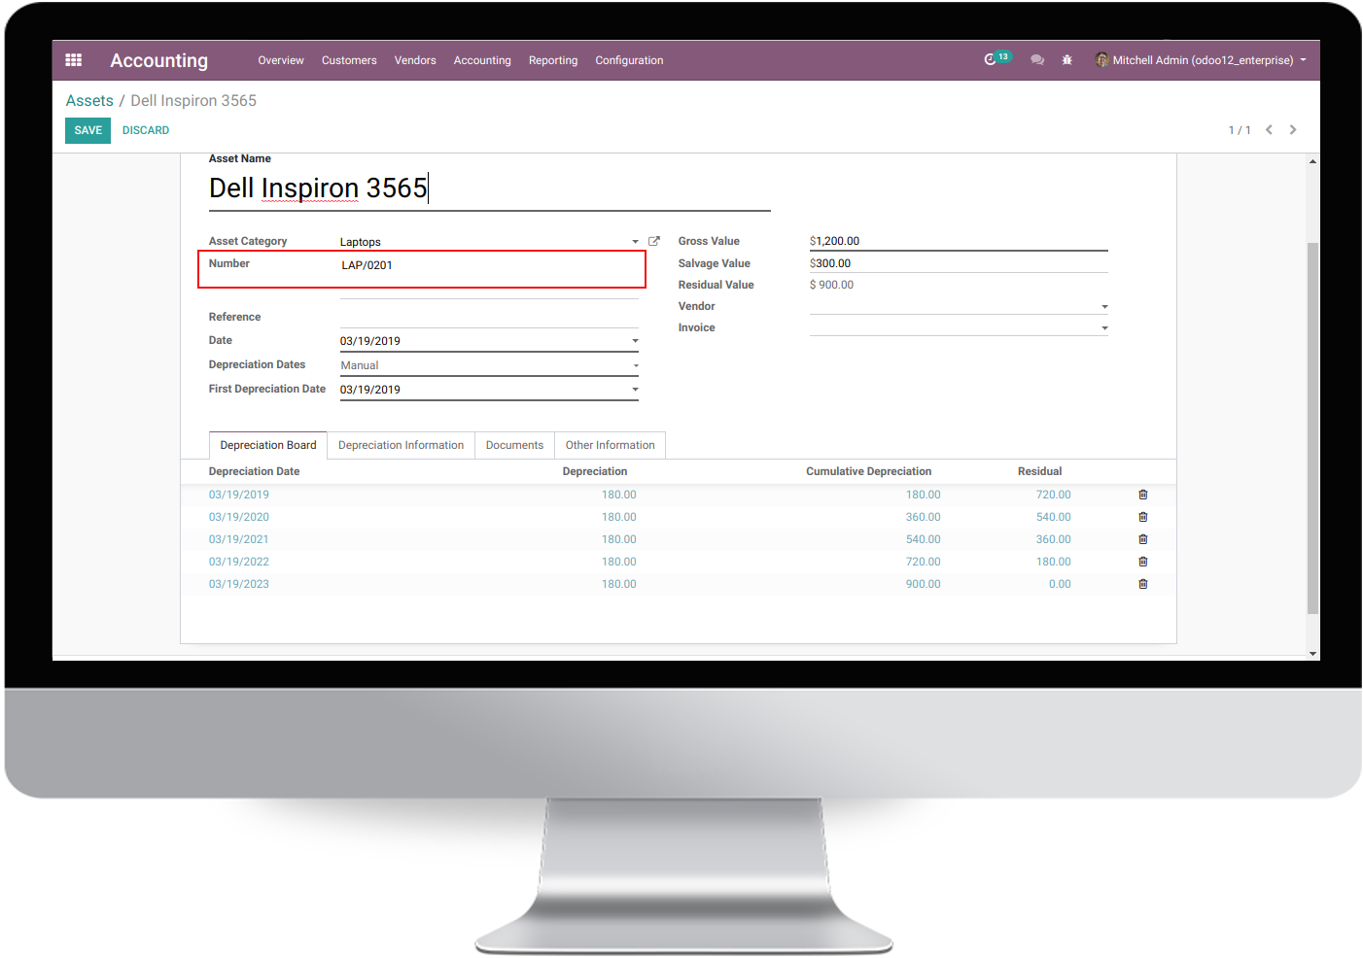The width and height of the screenshot is (1363, 958).
Task: Delete the 03/19/2023 depreciation line
Action: (x=1143, y=584)
